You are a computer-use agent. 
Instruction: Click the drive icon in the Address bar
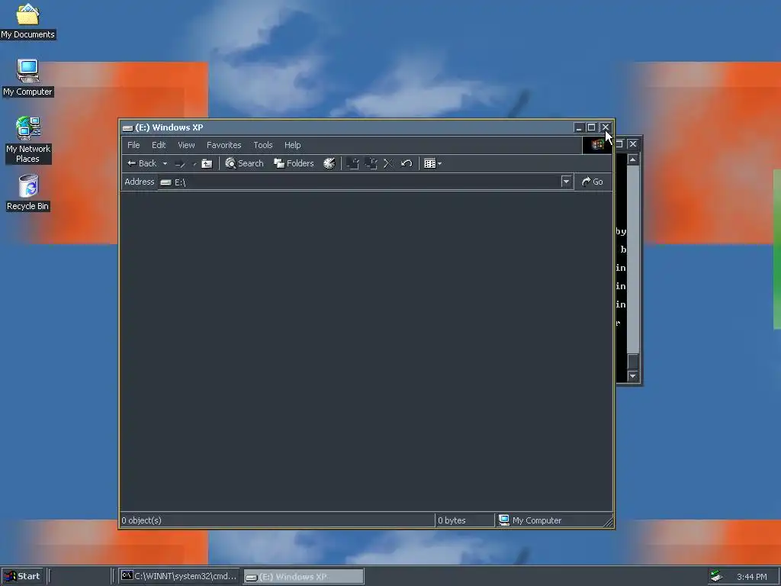pos(166,182)
